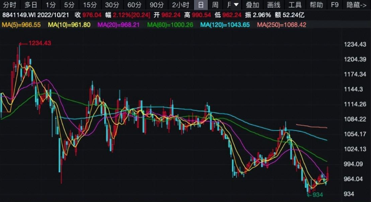This screenshot has height=202, width=371.
Task: Collapse panel with 隐藏-> button
Action: 357,5
